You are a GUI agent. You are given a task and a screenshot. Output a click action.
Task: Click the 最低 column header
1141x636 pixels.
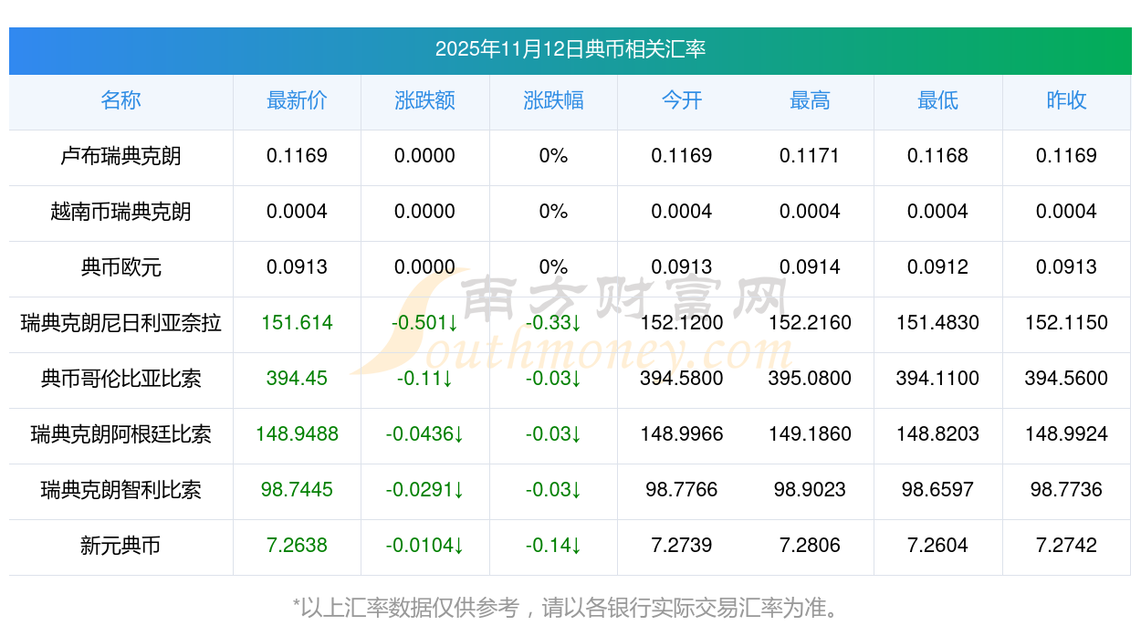[937, 100]
